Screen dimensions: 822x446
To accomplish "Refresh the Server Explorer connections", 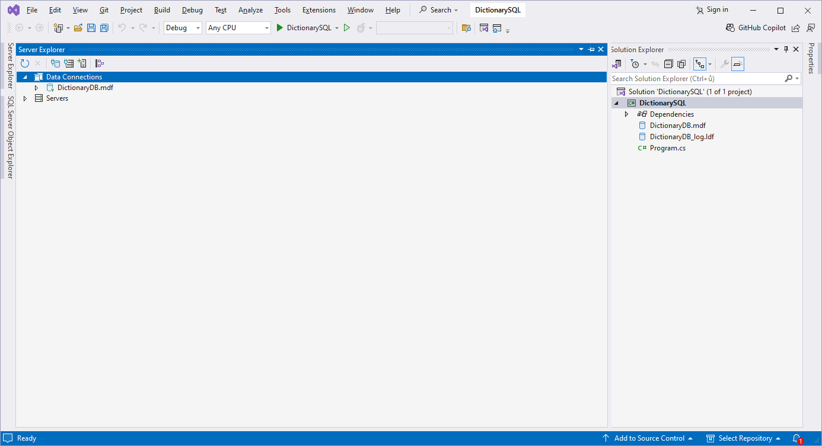I will click(25, 63).
